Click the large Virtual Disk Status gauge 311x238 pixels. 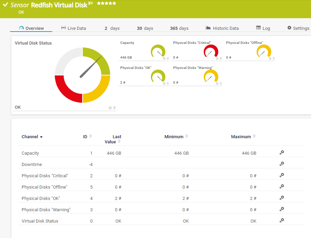pyautogui.click(x=82, y=75)
